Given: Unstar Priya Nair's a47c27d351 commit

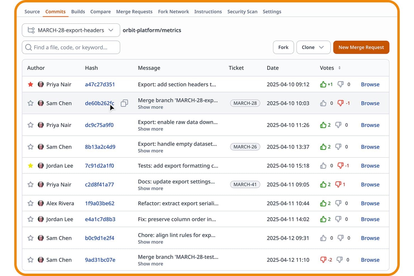Looking at the screenshot, I should click(30, 84).
